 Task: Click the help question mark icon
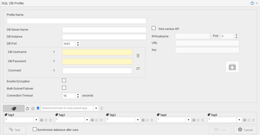pos(252,3)
